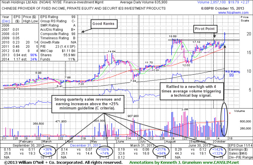Click the Timeliness Rating B row
Image resolution: width=253 pixels, height=165 pixels.
58,38
